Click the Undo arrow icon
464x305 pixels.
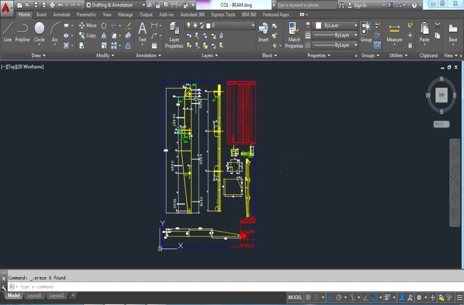[x=61, y=5]
